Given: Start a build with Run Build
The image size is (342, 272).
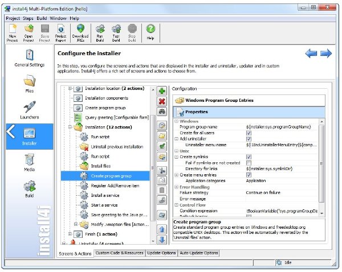Looking at the screenshot, I should (x=100, y=33).
